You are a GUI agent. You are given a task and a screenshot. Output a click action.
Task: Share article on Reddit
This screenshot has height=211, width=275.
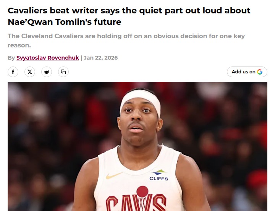[x=47, y=72]
